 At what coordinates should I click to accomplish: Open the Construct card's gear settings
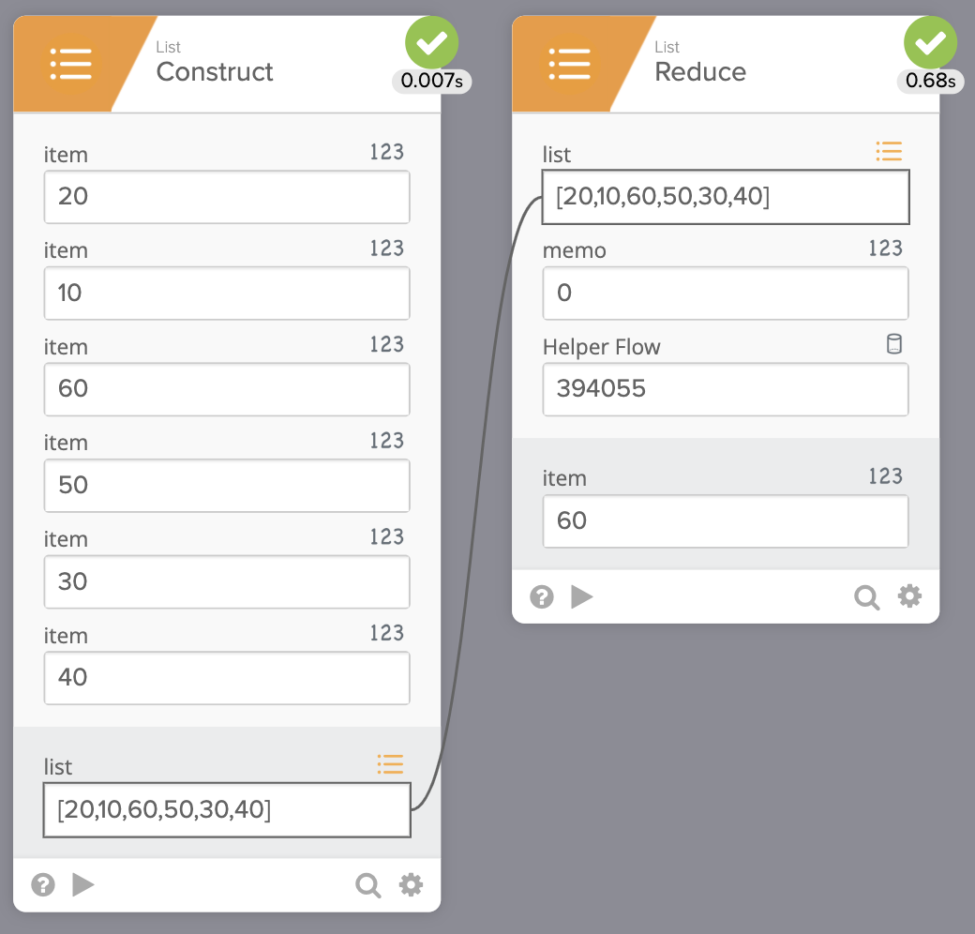point(411,884)
